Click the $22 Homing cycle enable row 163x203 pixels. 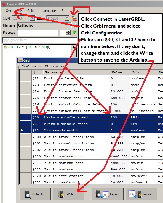(x=92, y=78)
